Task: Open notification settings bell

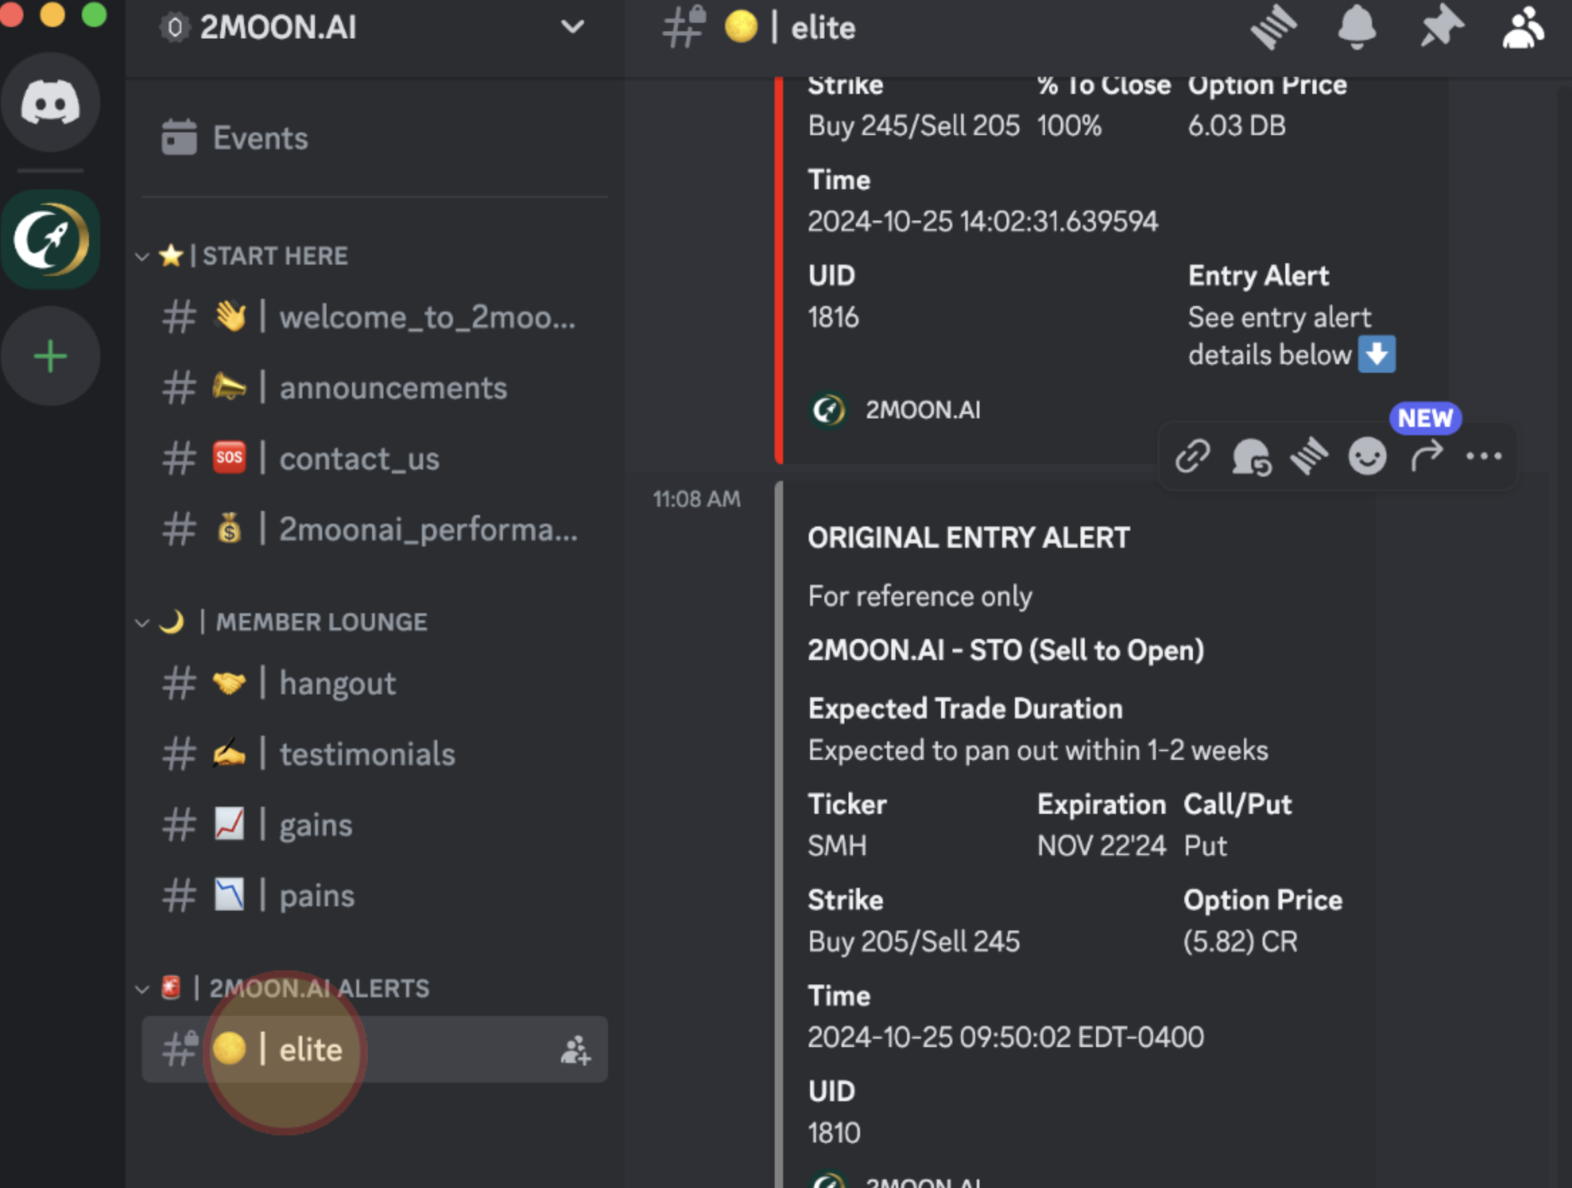Action: [1356, 28]
